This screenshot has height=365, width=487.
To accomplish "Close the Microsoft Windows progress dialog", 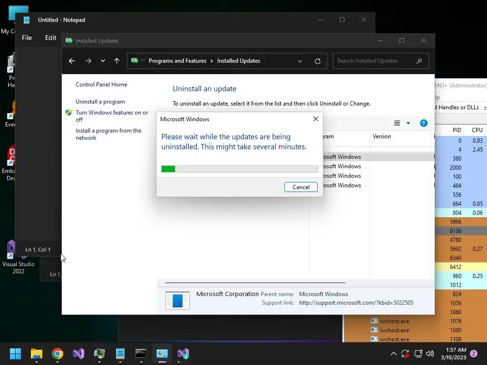I will tap(316, 119).
